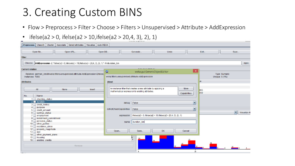The height and width of the screenshot is (166, 295).
Task: Tick the credit_history attribute checkbox
Action: pyautogui.click(x=35, y=104)
